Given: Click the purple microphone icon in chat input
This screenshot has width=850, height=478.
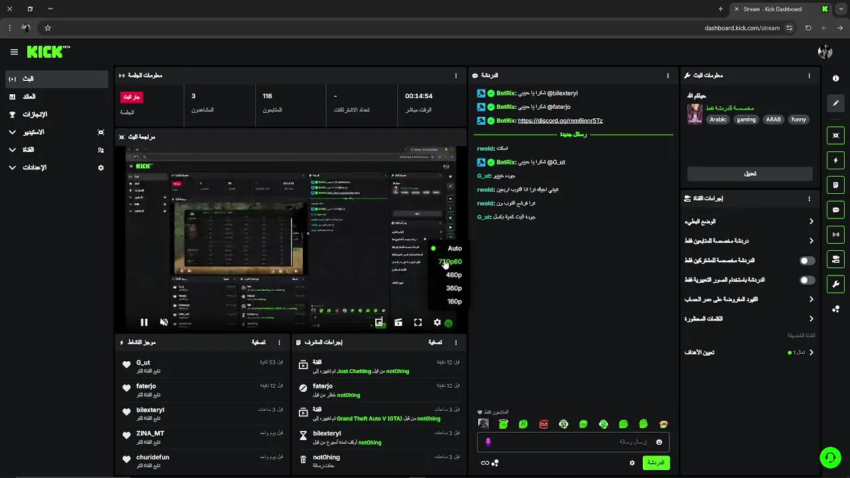Looking at the screenshot, I should pos(488,442).
